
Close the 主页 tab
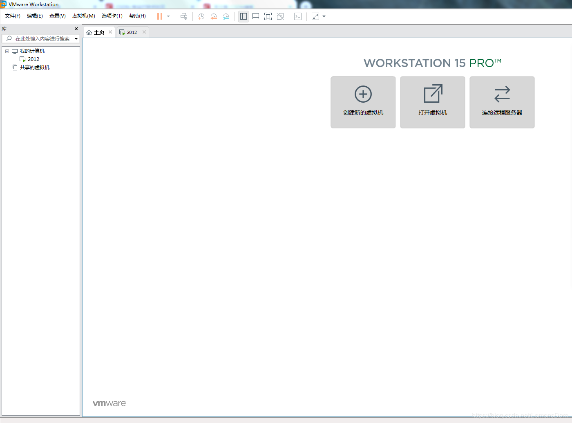(x=110, y=32)
